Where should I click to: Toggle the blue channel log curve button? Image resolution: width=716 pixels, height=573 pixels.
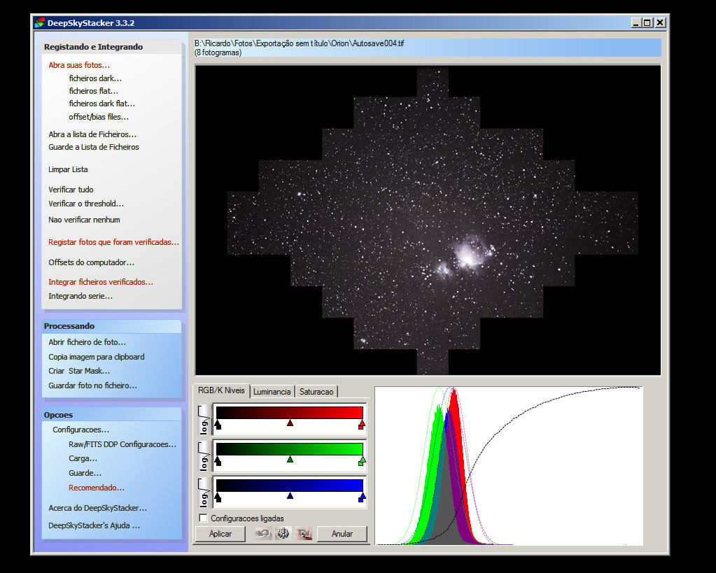(204, 493)
